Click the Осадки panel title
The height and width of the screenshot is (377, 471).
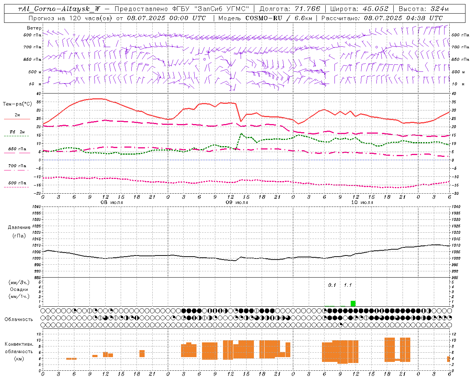pos(19,289)
